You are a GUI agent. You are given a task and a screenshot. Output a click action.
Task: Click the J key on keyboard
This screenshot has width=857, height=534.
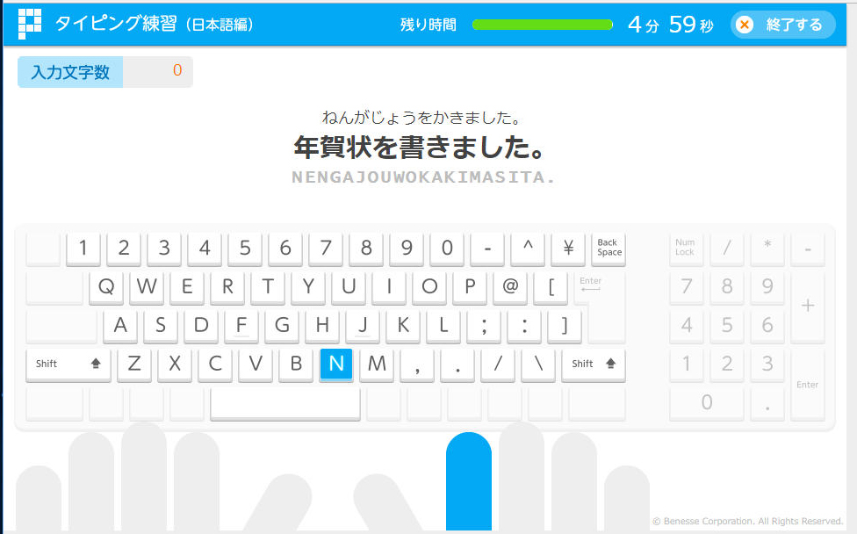pos(363,325)
